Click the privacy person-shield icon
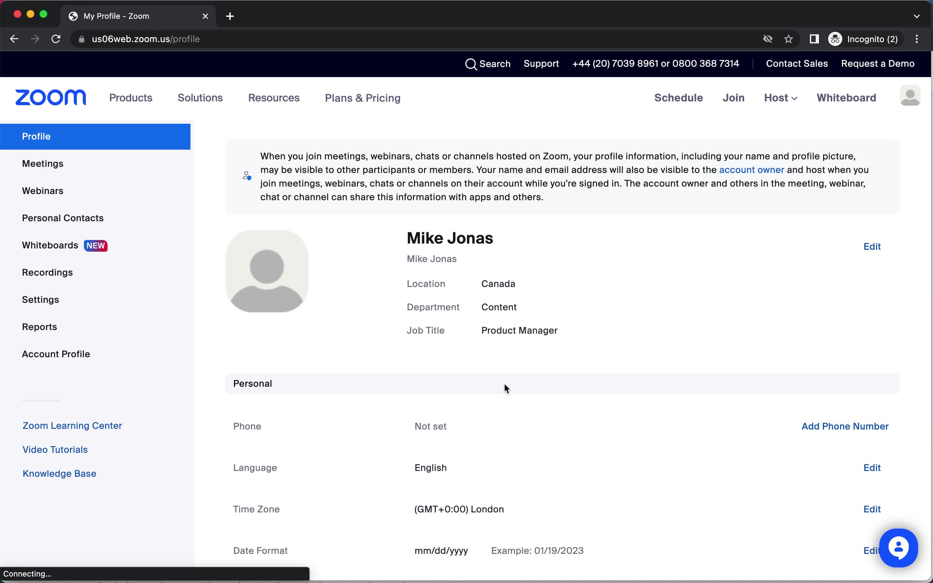 point(247,176)
